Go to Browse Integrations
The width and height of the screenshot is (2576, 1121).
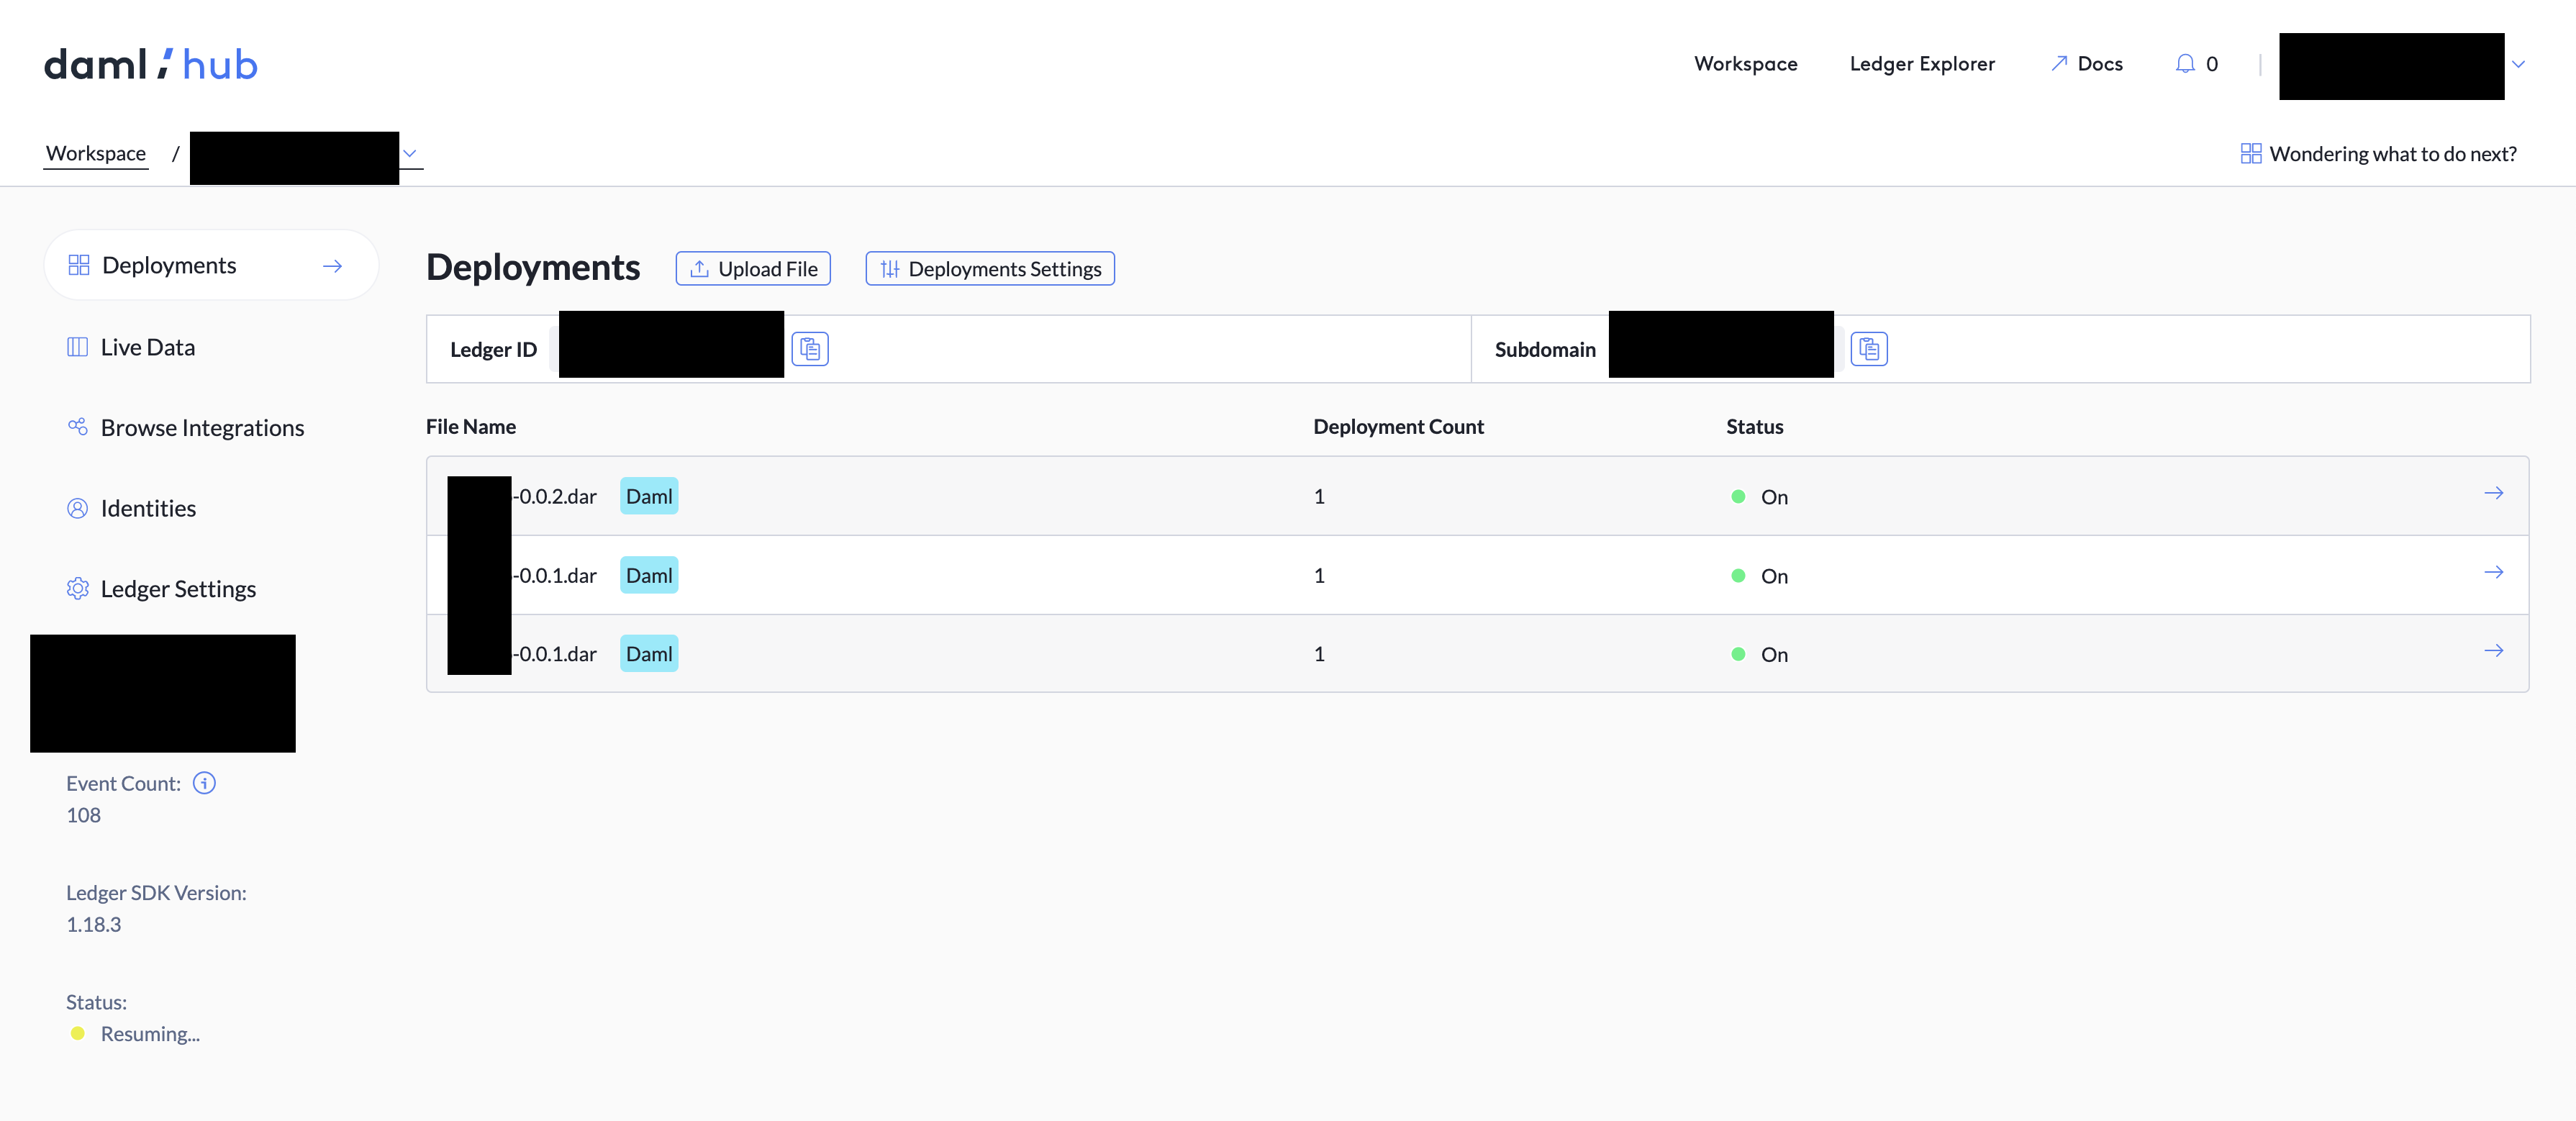tap(202, 428)
